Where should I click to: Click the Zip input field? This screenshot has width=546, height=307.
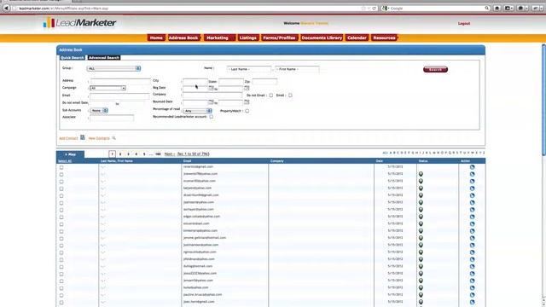click(x=264, y=82)
